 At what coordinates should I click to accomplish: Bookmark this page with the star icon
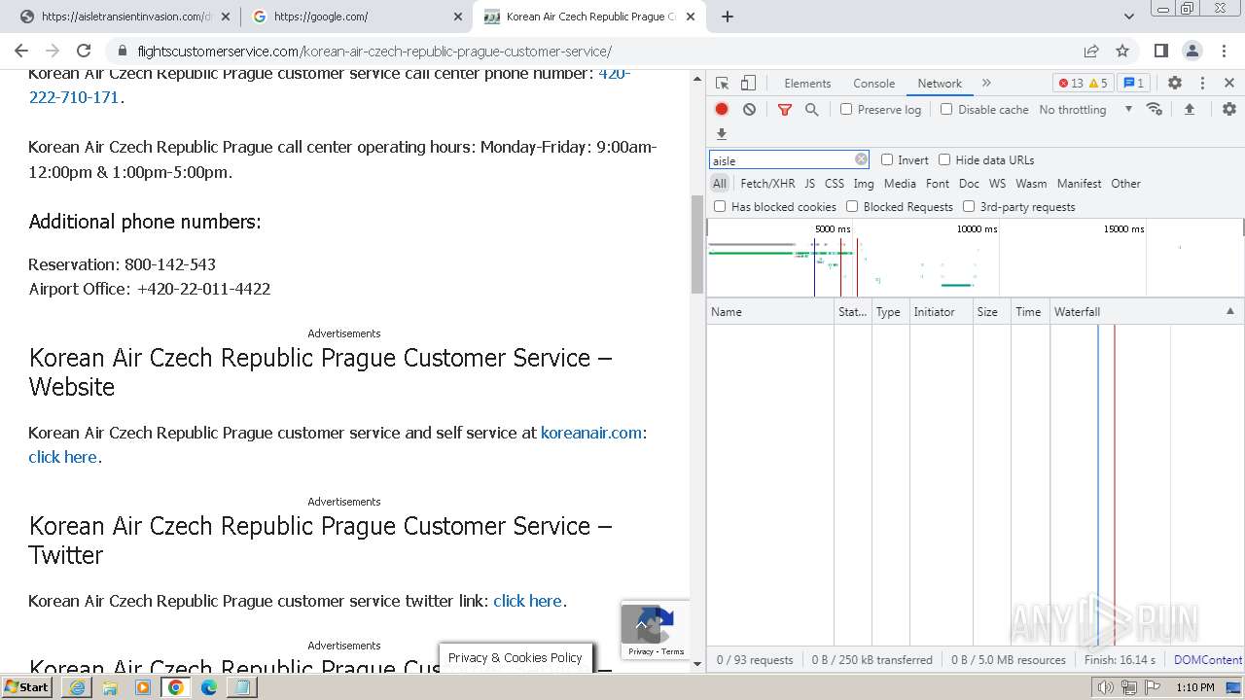tap(1122, 51)
